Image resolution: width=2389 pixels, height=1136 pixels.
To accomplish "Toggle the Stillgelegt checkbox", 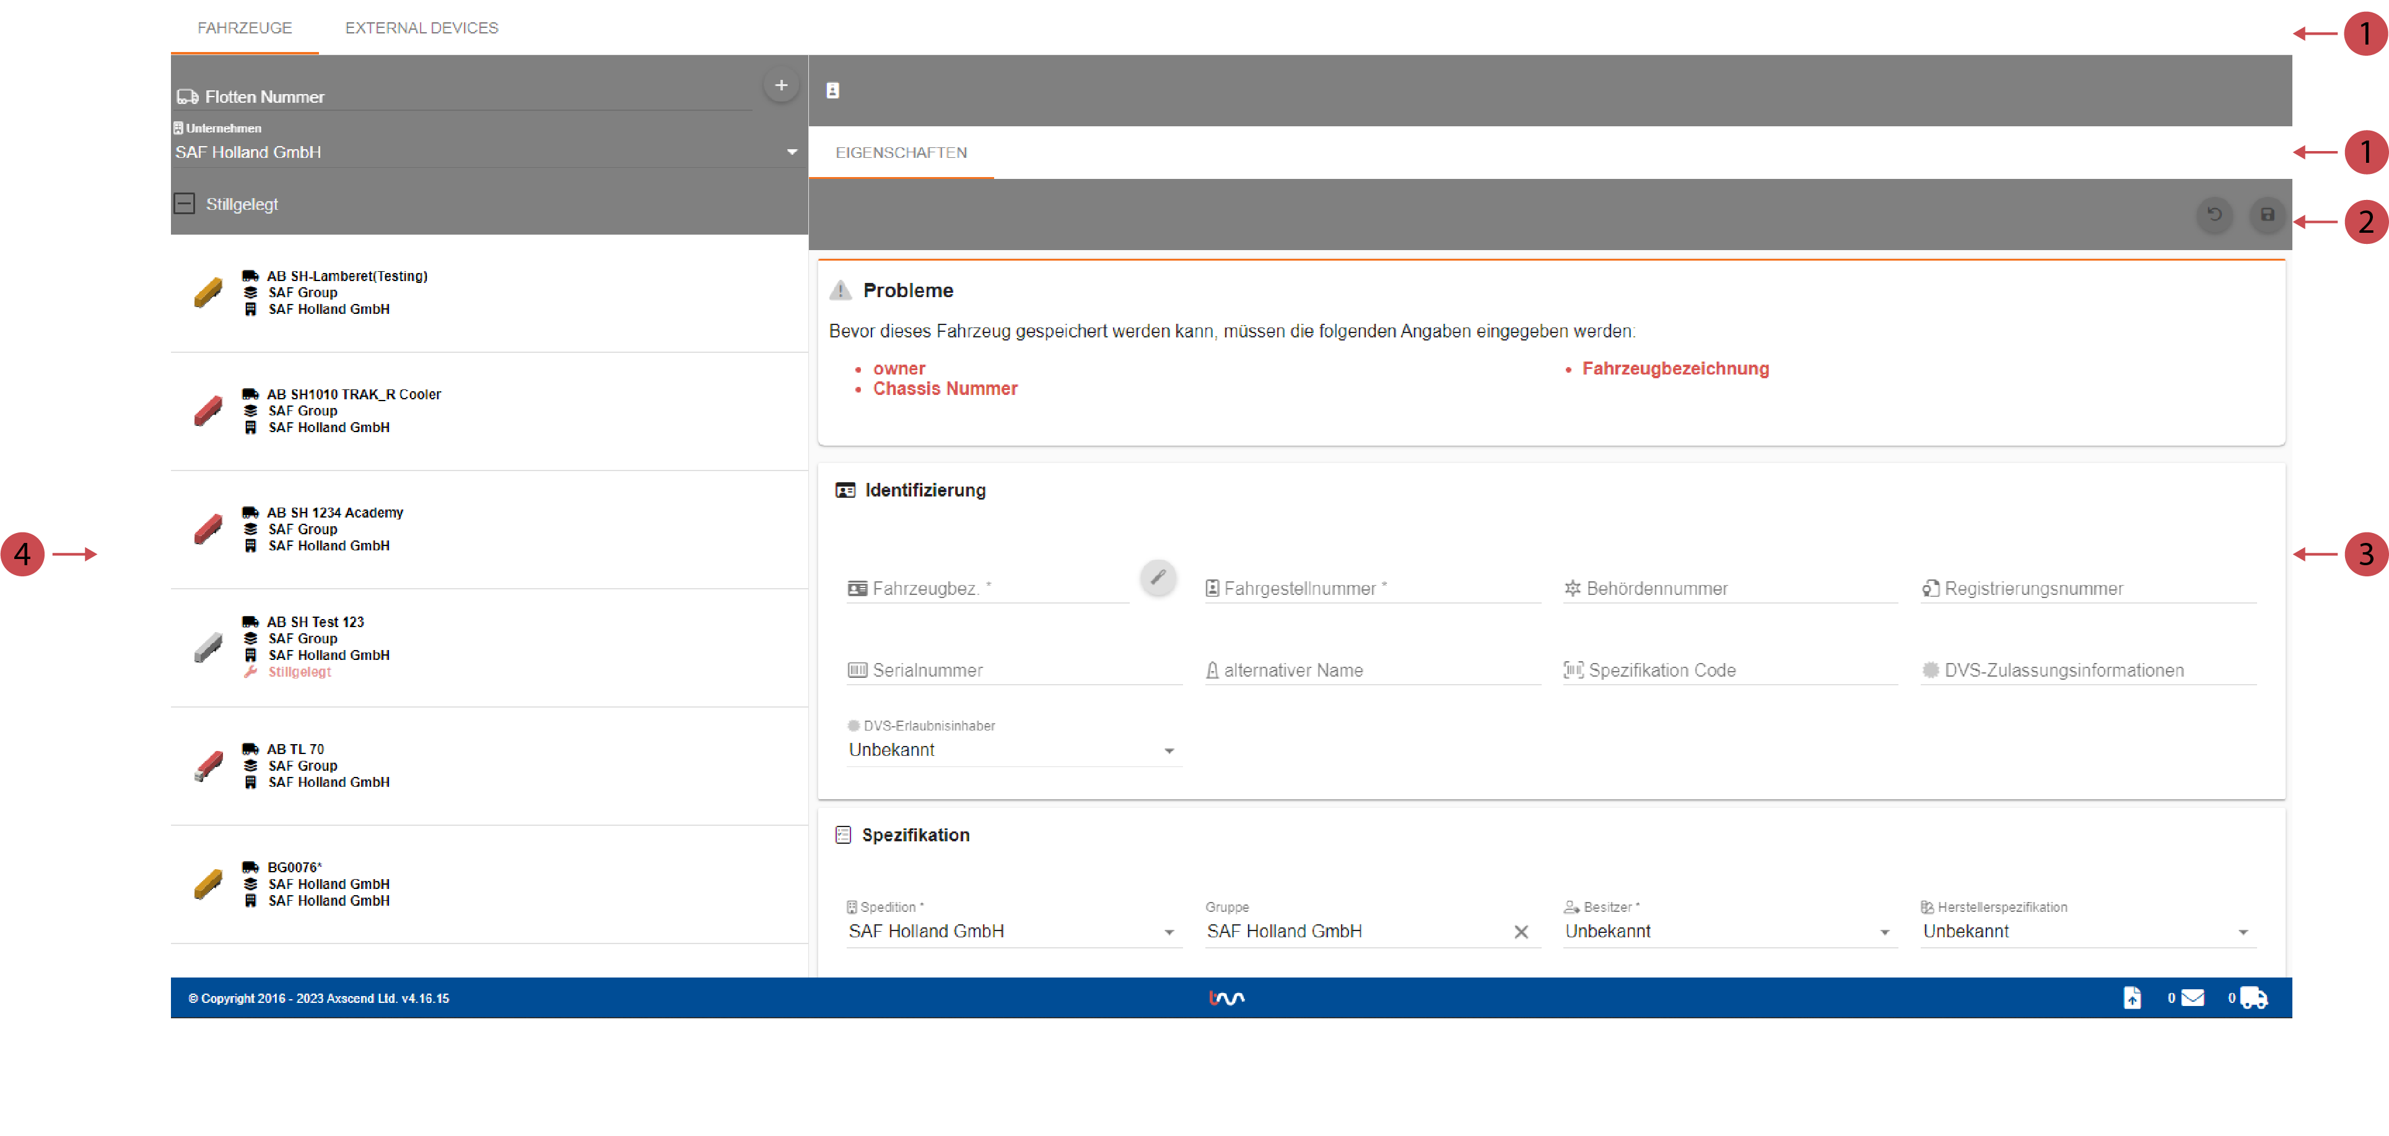I will click(x=185, y=204).
